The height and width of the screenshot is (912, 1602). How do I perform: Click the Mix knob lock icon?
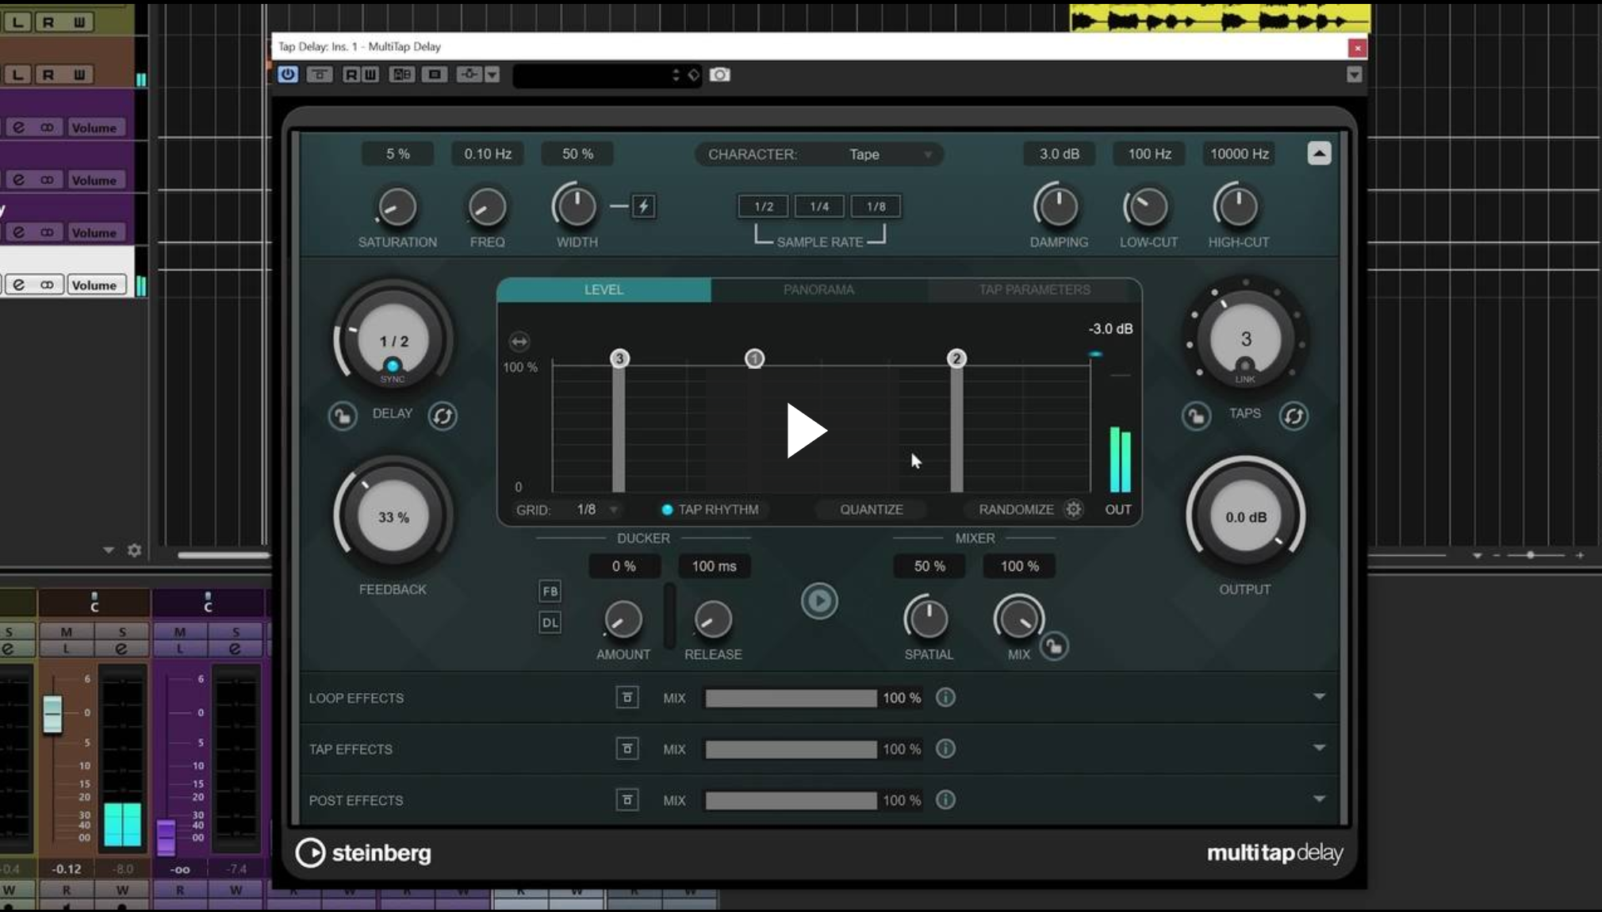[x=1054, y=646]
